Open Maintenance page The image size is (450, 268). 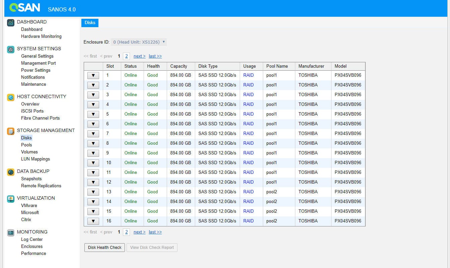[33, 84]
